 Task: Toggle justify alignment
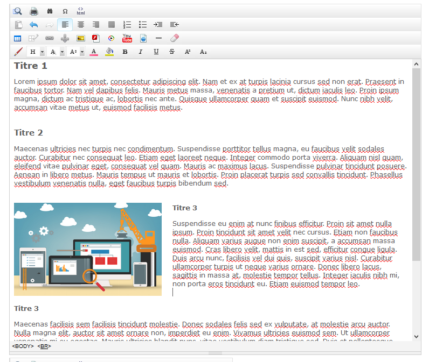click(112, 25)
